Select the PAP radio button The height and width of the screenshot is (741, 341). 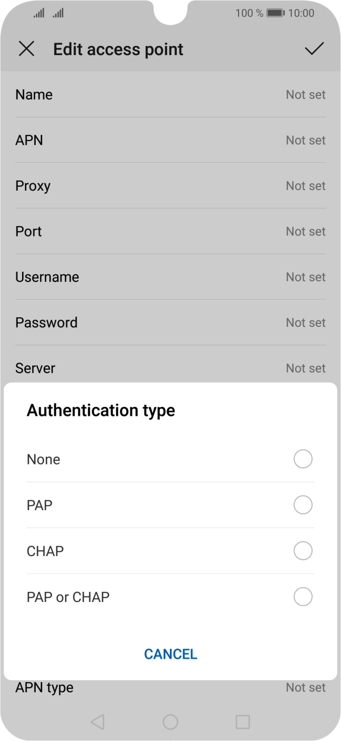(302, 504)
